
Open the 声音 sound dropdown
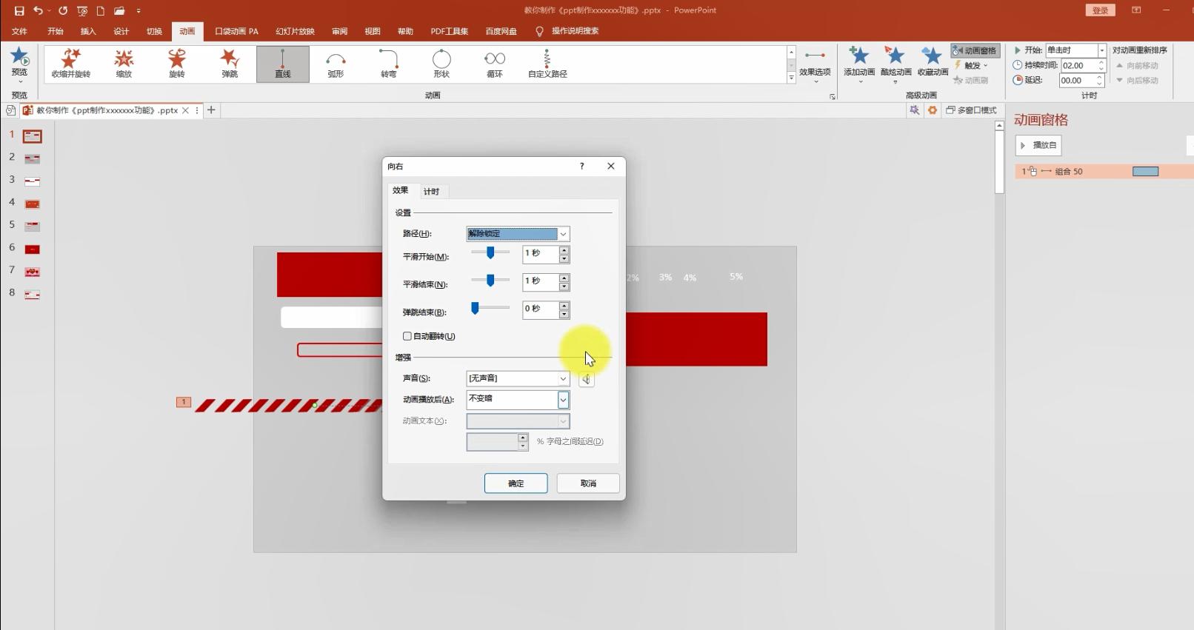[x=563, y=379]
